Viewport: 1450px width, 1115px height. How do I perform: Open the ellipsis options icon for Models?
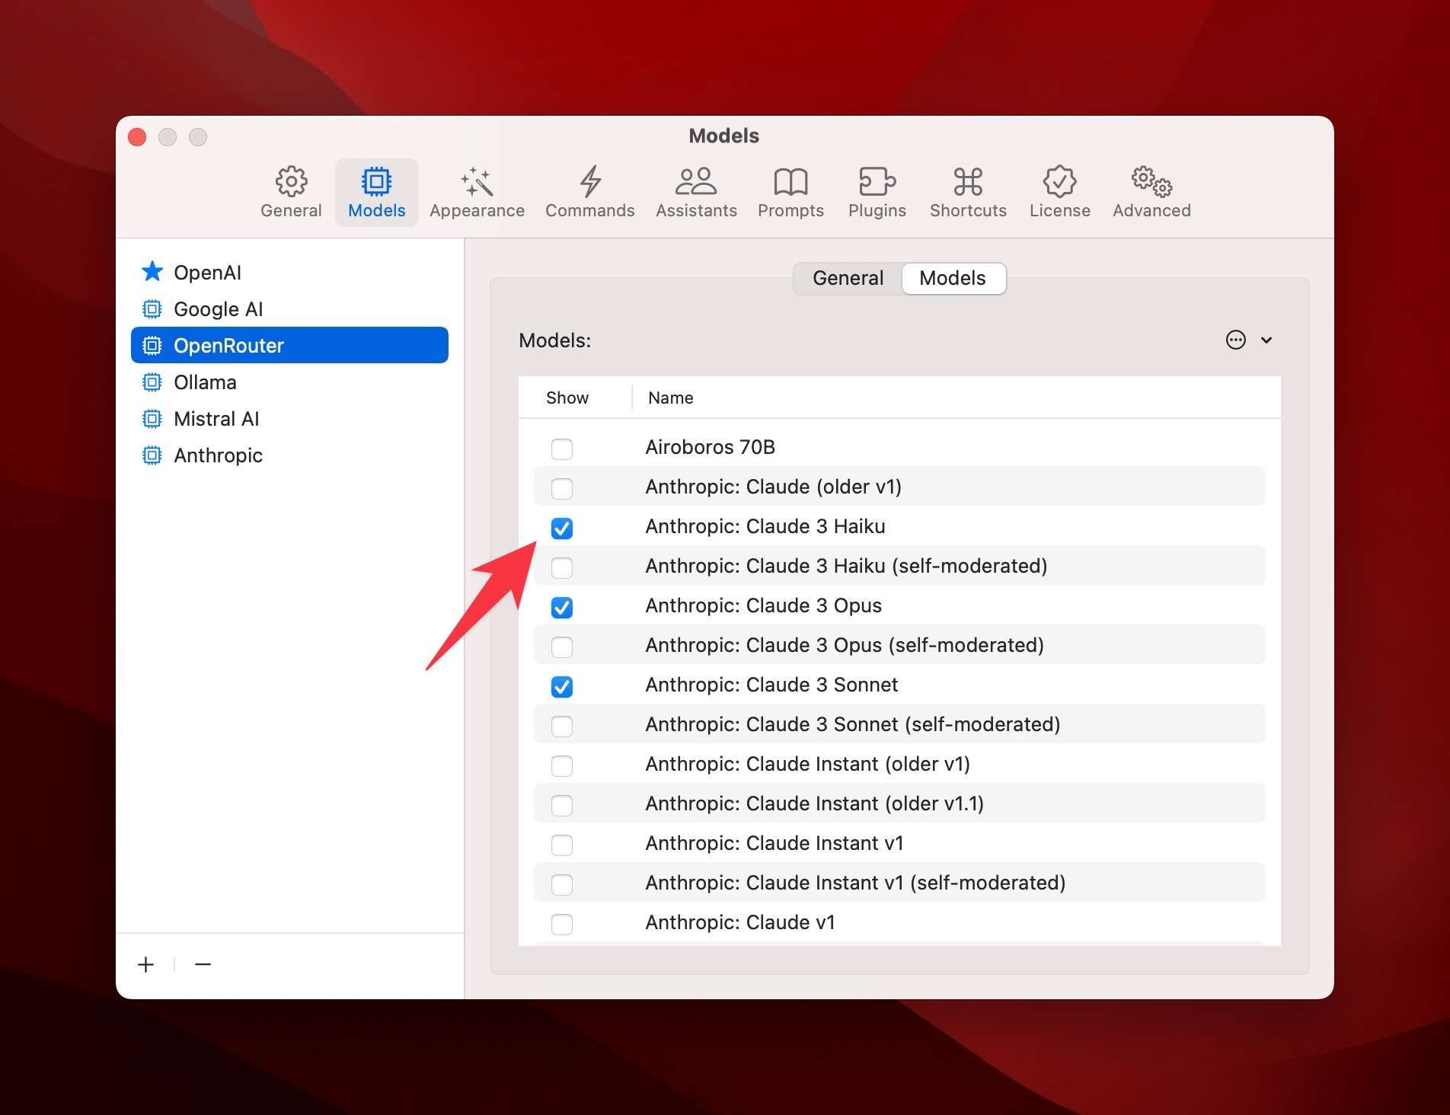(x=1235, y=340)
